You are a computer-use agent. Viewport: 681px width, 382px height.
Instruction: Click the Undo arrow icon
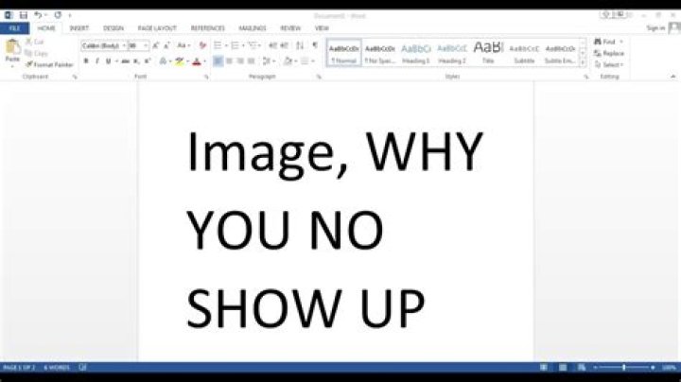[38, 15]
